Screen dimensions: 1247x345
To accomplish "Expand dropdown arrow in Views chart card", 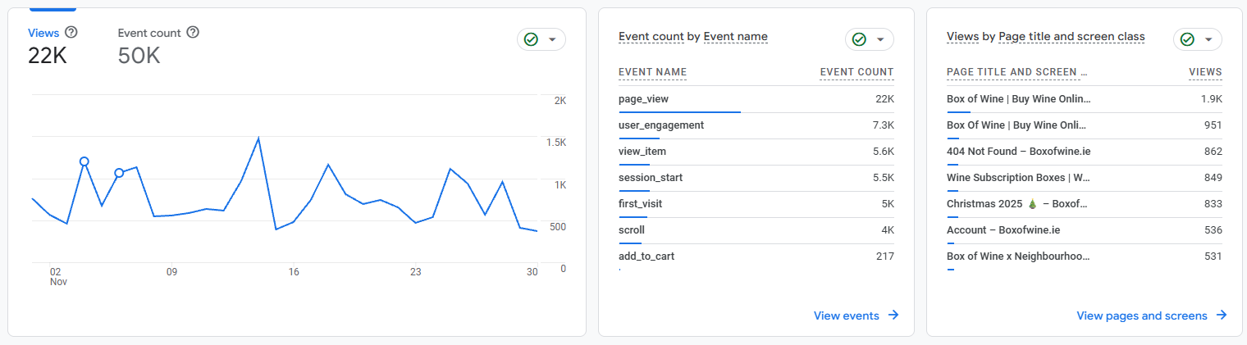I will pos(552,39).
